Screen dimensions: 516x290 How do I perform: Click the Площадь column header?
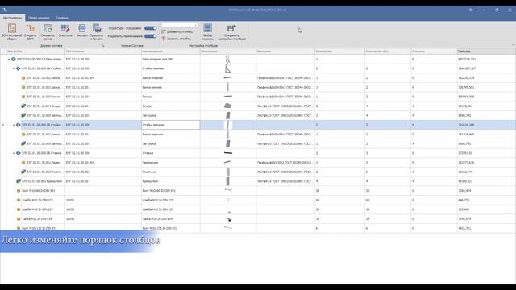486,52
